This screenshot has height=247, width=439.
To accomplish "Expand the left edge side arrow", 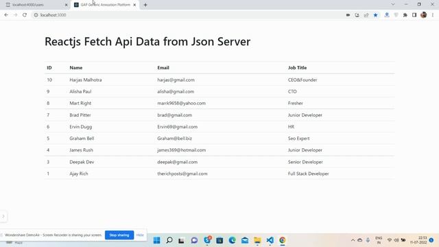I will click(3, 216).
